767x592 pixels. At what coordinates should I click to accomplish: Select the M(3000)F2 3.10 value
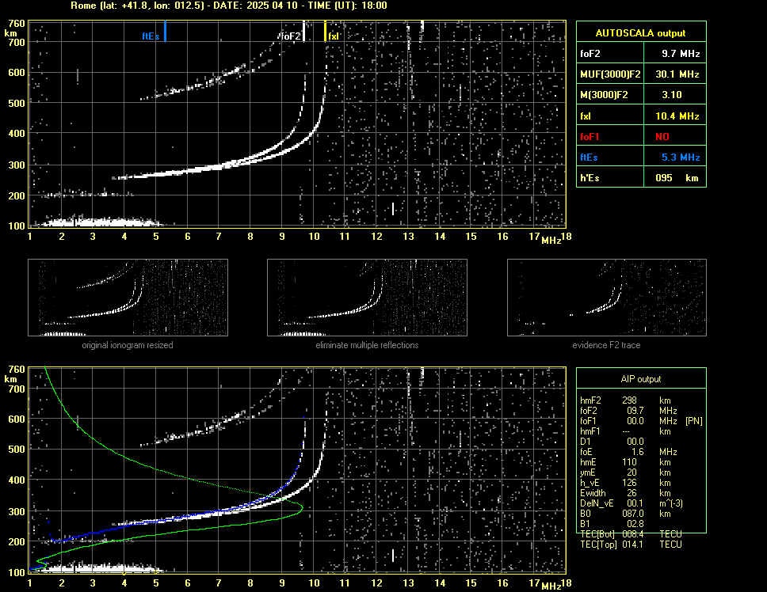672,95
